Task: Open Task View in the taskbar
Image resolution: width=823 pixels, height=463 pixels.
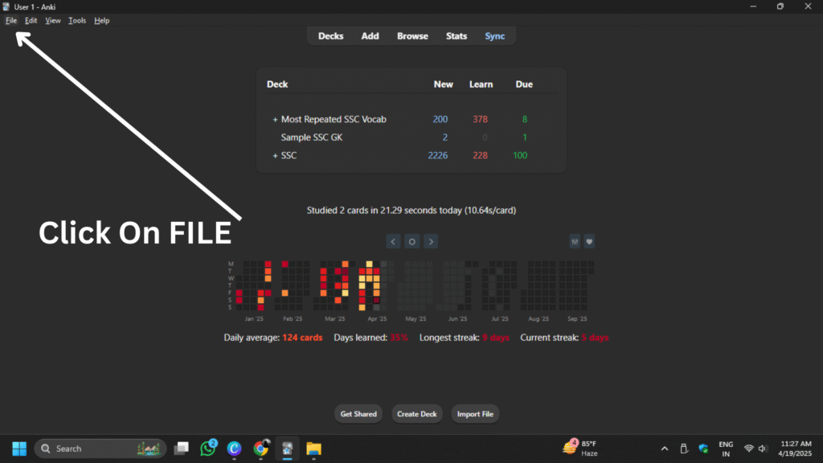Action: point(182,449)
